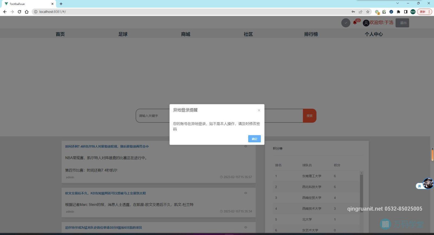Close the footballvue browser tab
The width and height of the screenshot is (434, 235).
52,4
